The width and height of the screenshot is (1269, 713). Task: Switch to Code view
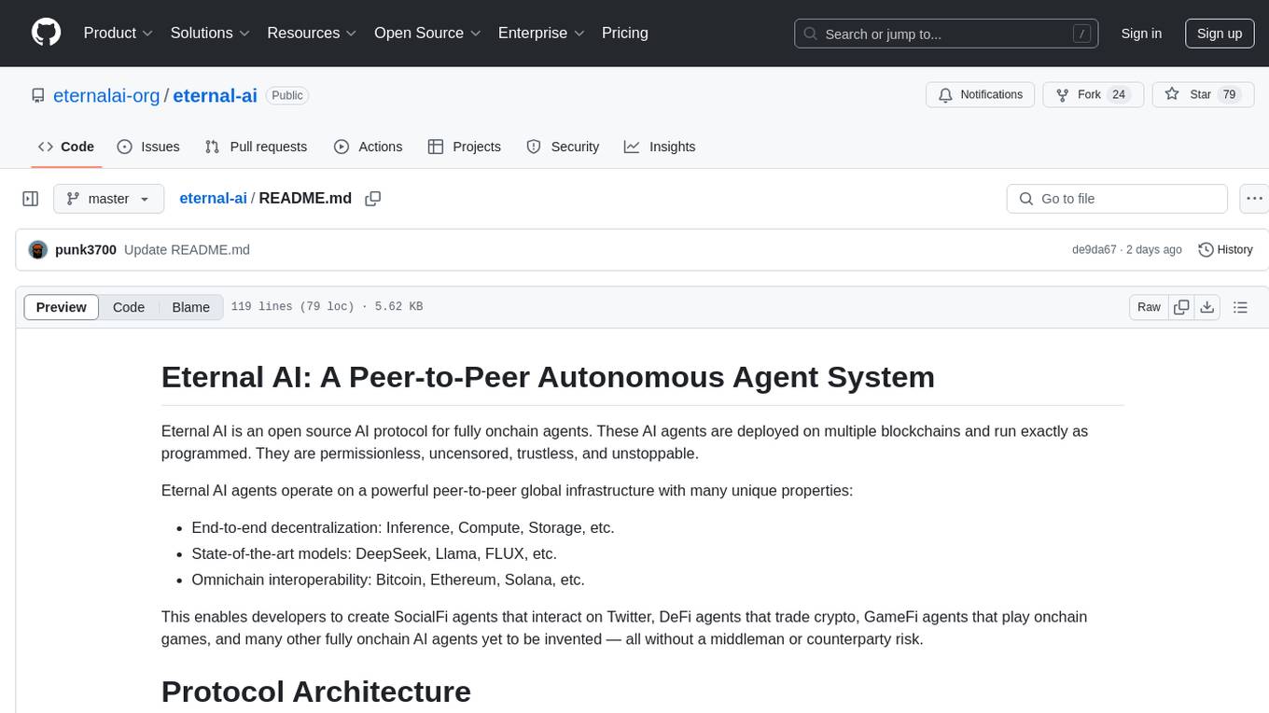(x=129, y=307)
